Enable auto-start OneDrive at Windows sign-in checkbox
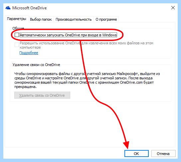Image resolution: width=181 pixels, height=162 pixels. [17, 35]
